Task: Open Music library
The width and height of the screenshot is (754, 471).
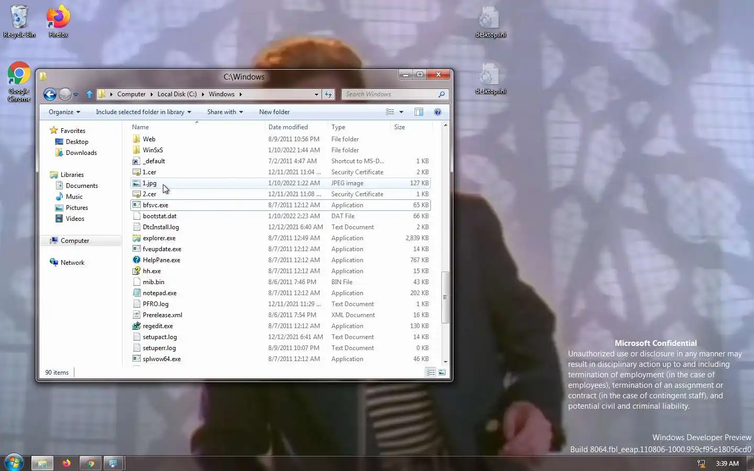Action: pos(74,197)
